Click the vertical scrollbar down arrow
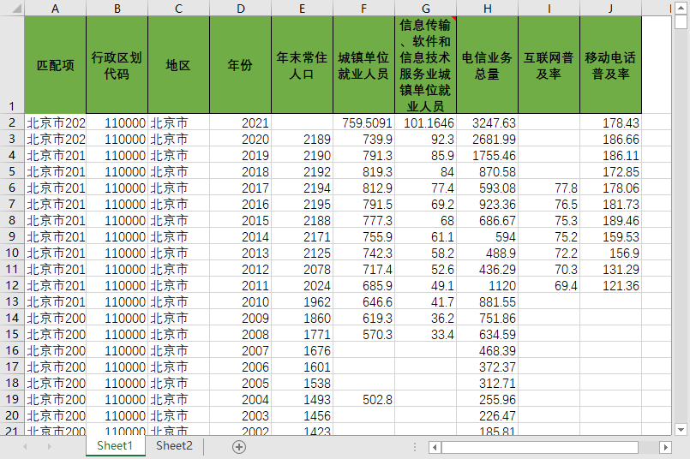The height and width of the screenshot is (459, 690). pos(681,430)
